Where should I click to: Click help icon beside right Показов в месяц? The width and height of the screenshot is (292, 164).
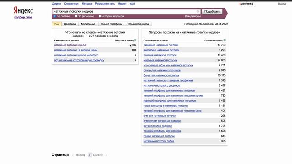(224, 41)
